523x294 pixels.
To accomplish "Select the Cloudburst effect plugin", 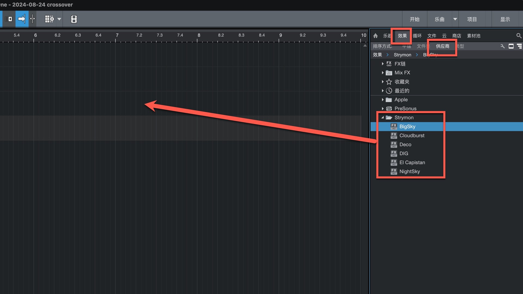I will (x=412, y=136).
